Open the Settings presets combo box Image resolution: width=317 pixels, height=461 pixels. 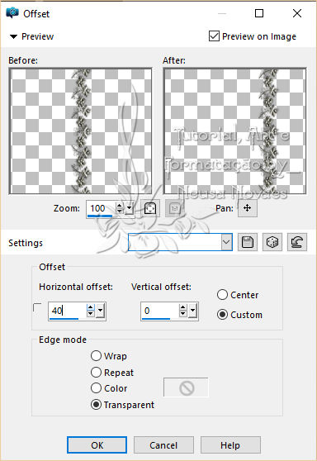pyautogui.click(x=180, y=242)
